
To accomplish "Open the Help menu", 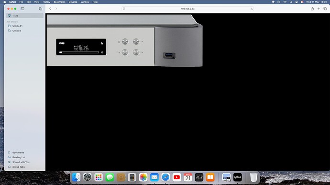I will pos(95,2).
